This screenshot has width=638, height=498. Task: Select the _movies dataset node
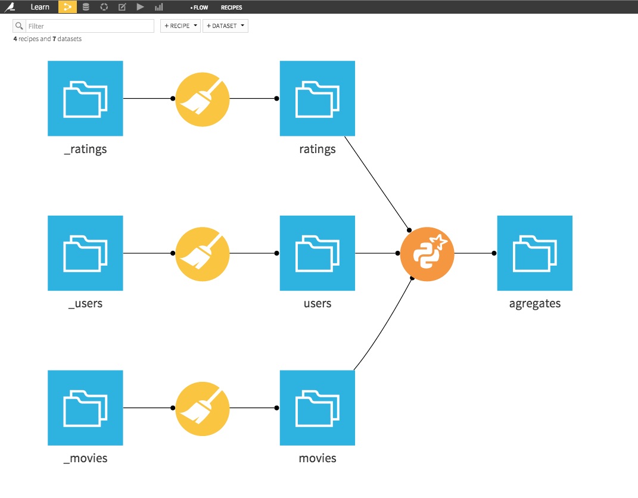(85, 407)
